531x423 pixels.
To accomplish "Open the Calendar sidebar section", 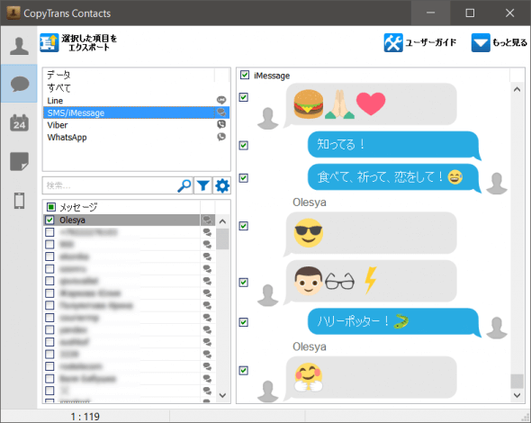I will tap(19, 122).
